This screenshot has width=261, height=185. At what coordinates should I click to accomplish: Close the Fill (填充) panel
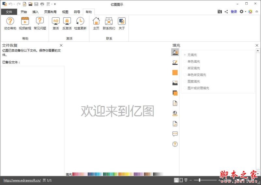click(257, 45)
